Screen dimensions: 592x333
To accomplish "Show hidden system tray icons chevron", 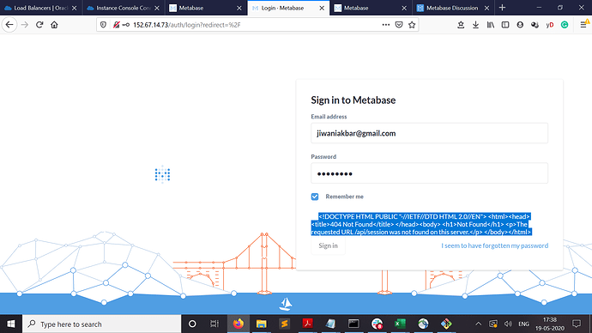I will pos(479,324).
